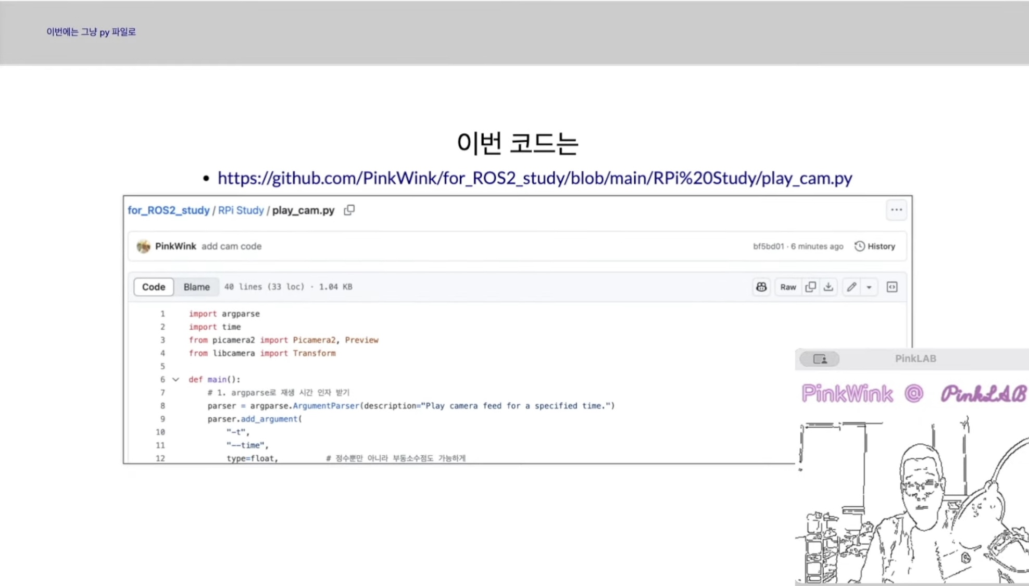Screen dimensions: 1029x586
Task: Open the History link
Action: click(x=875, y=246)
